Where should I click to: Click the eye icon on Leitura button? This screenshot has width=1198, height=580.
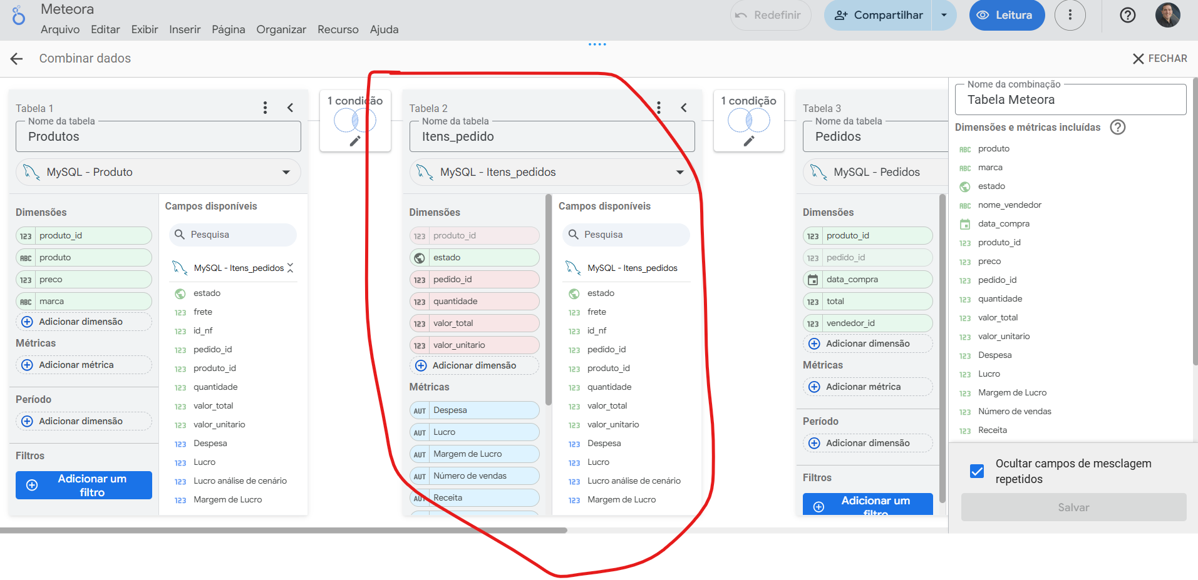[983, 15]
